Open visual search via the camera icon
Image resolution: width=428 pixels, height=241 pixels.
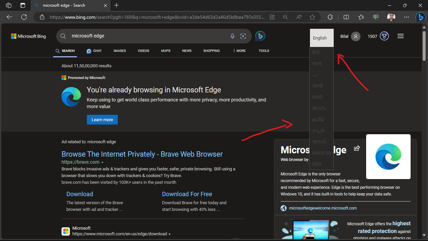pyautogui.click(x=243, y=36)
